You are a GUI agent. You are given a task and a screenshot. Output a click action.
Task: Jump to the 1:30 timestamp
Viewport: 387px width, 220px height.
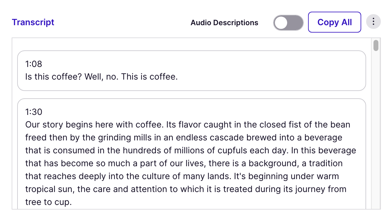[33, 112]
